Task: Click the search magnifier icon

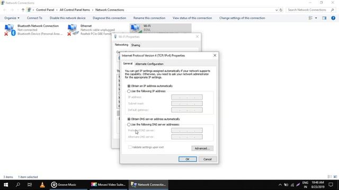Action: tap(333, 10)
